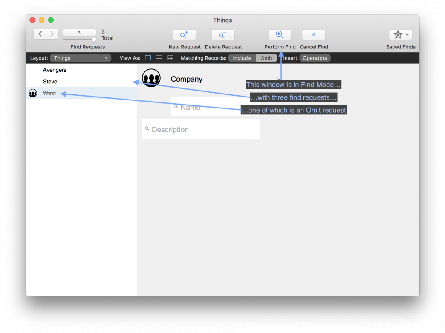The width and height of the screenshot is (445, 333).
Task: Switch to List View icon
Action: click(x=159, y=57)
